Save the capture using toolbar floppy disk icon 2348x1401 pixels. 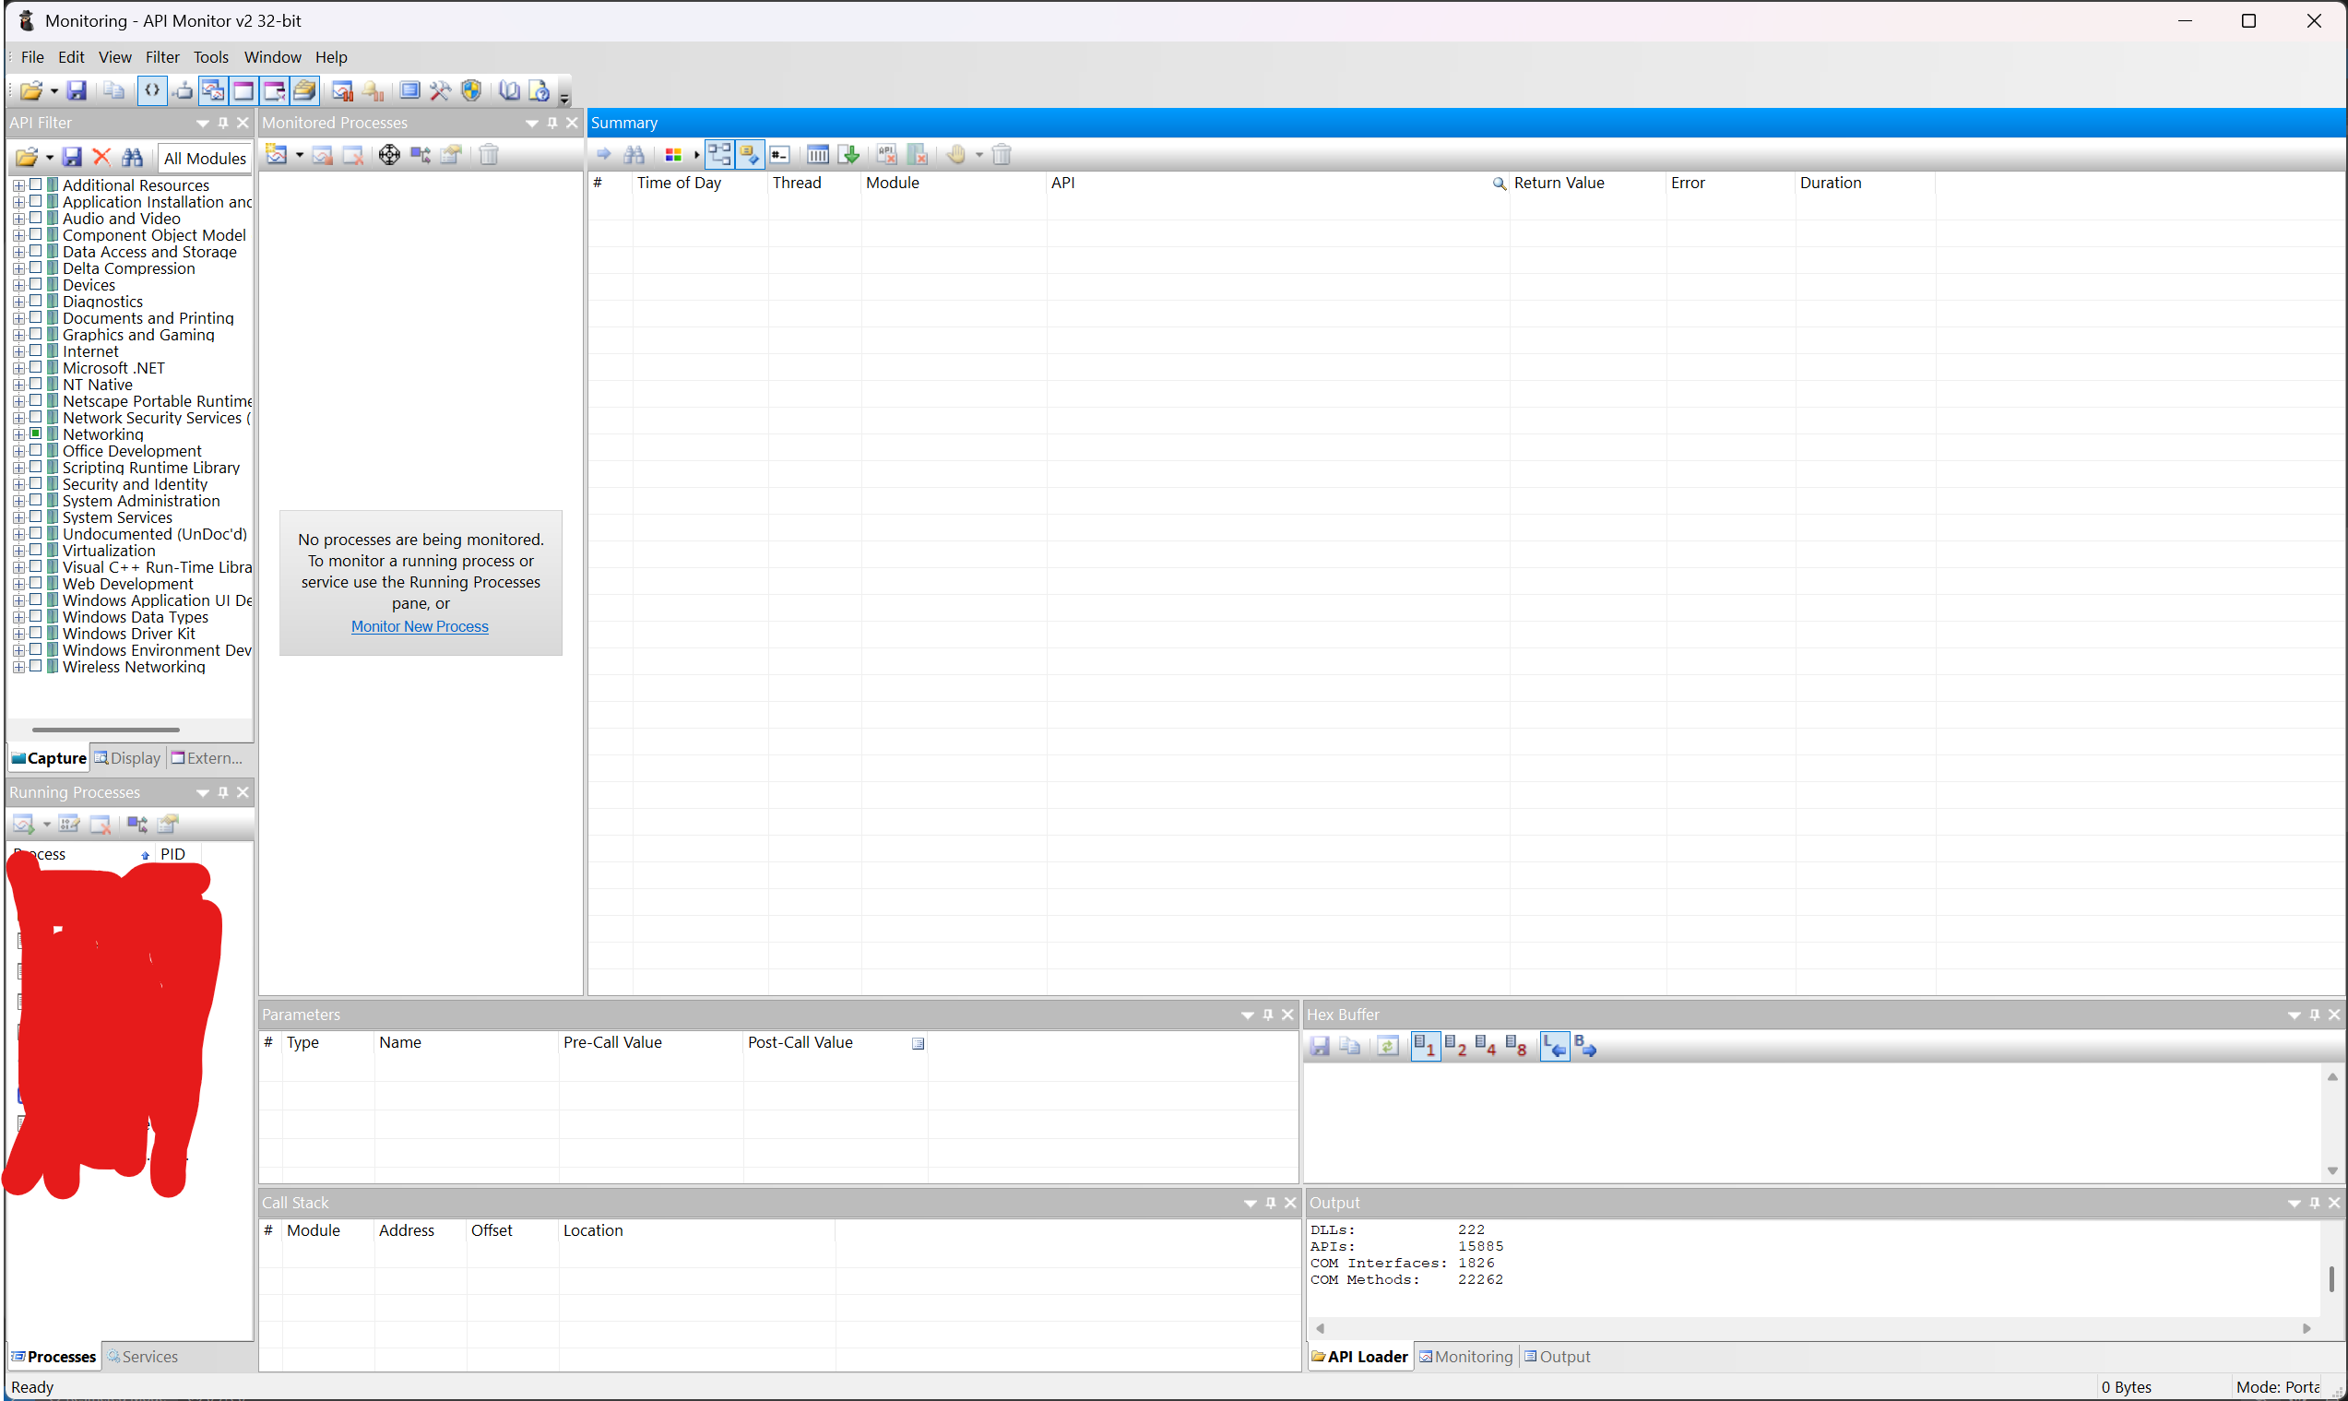click(77, 89)
